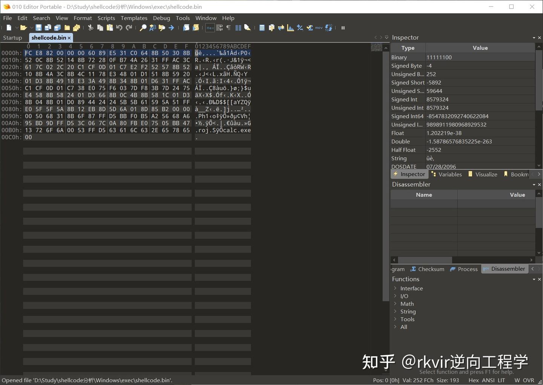Click the Histogram toolbar icon
Image resolution: width=543 pixels, height=385 pixels.
point(290,27)
